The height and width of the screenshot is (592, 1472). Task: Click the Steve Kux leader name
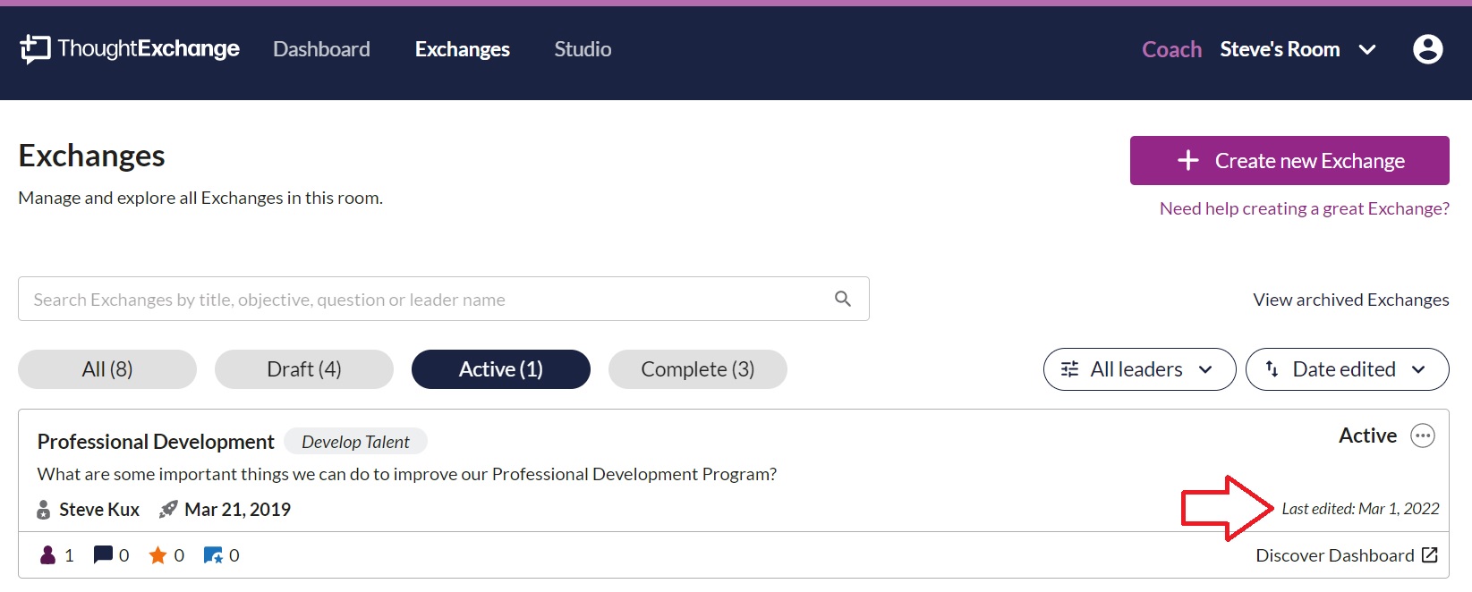coord(99,510)
